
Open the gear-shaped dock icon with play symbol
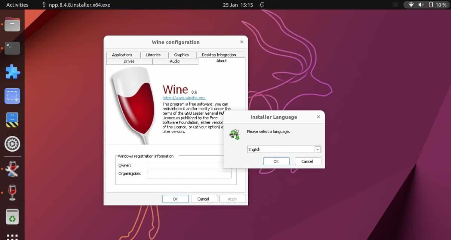12,144
